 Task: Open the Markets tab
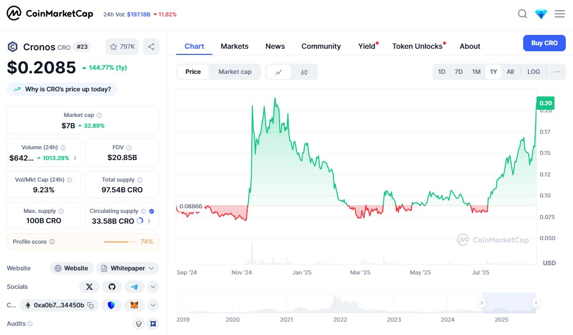(x=235, y=46)
